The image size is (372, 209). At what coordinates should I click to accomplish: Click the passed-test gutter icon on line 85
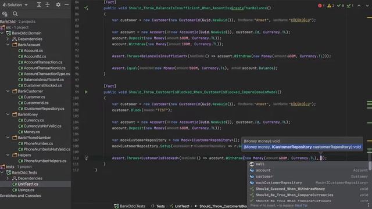click(x=86, y=8)
